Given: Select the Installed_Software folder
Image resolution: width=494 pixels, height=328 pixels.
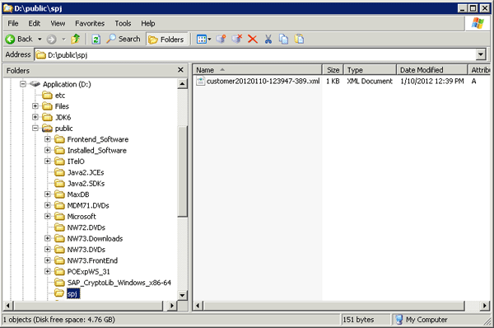Looking at the screenshot, I should coord(96,151).
